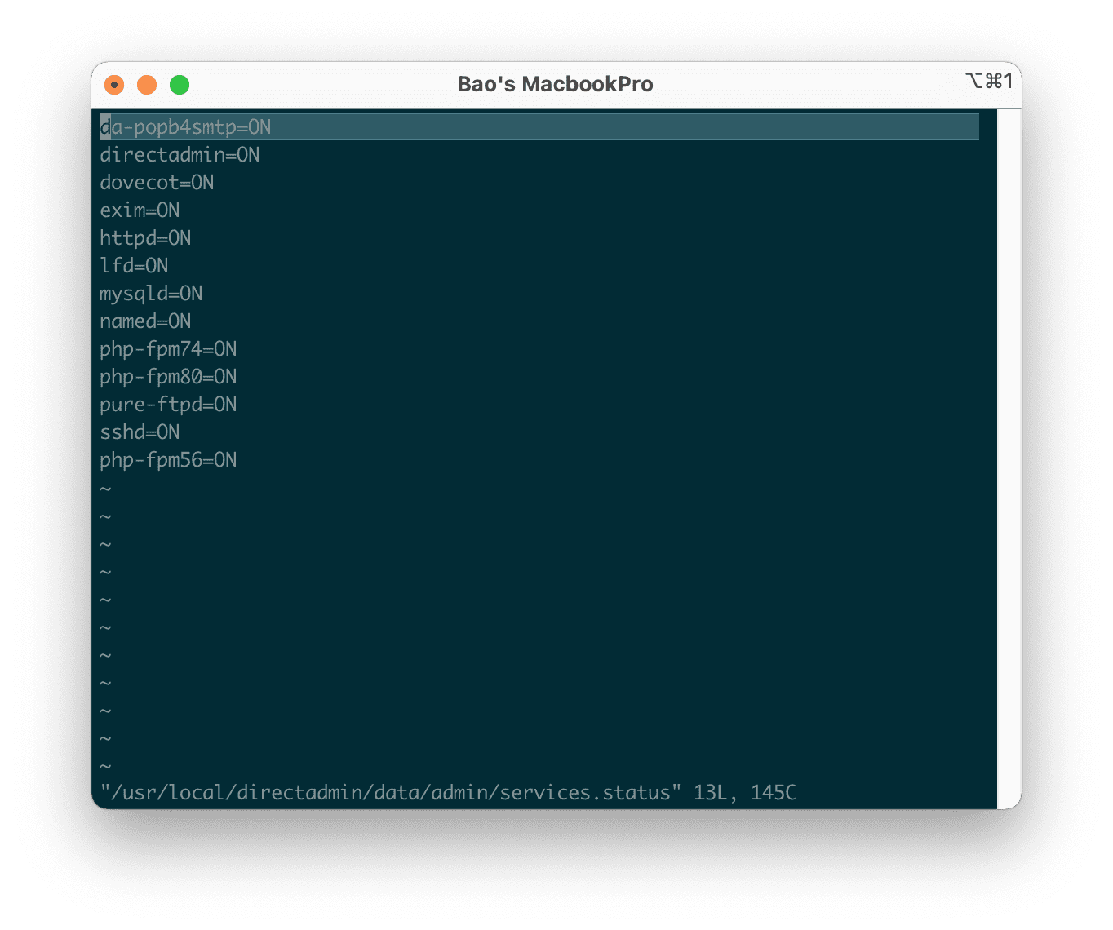Click the mysqld=ON service line
The width and height of the screenshot is (1113, 930).
(151, 294)
